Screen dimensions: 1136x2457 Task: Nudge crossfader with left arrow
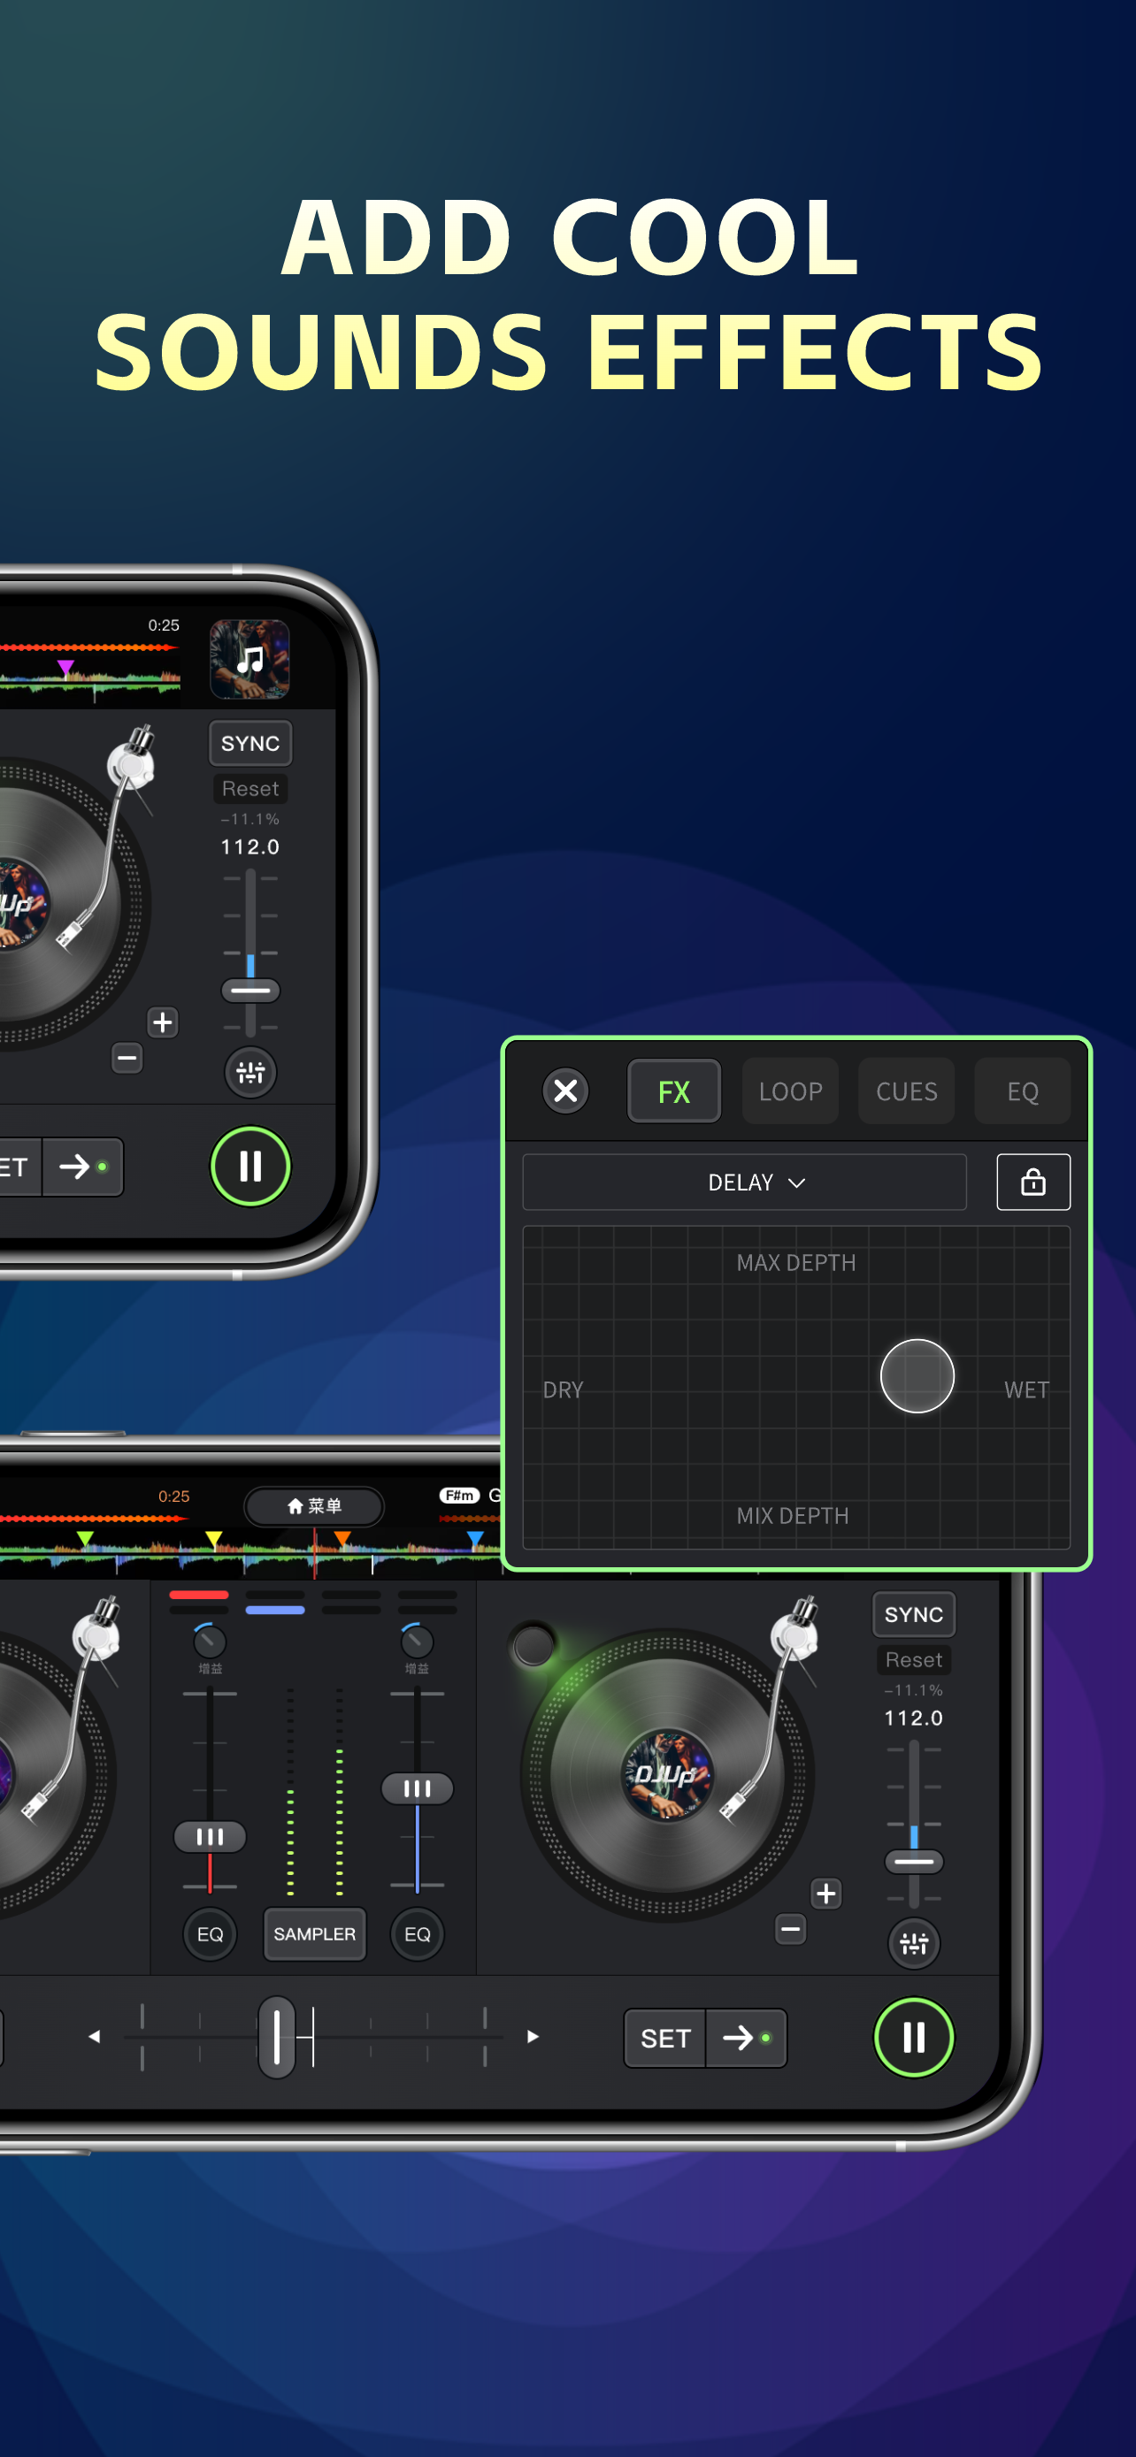[95, 2036]
